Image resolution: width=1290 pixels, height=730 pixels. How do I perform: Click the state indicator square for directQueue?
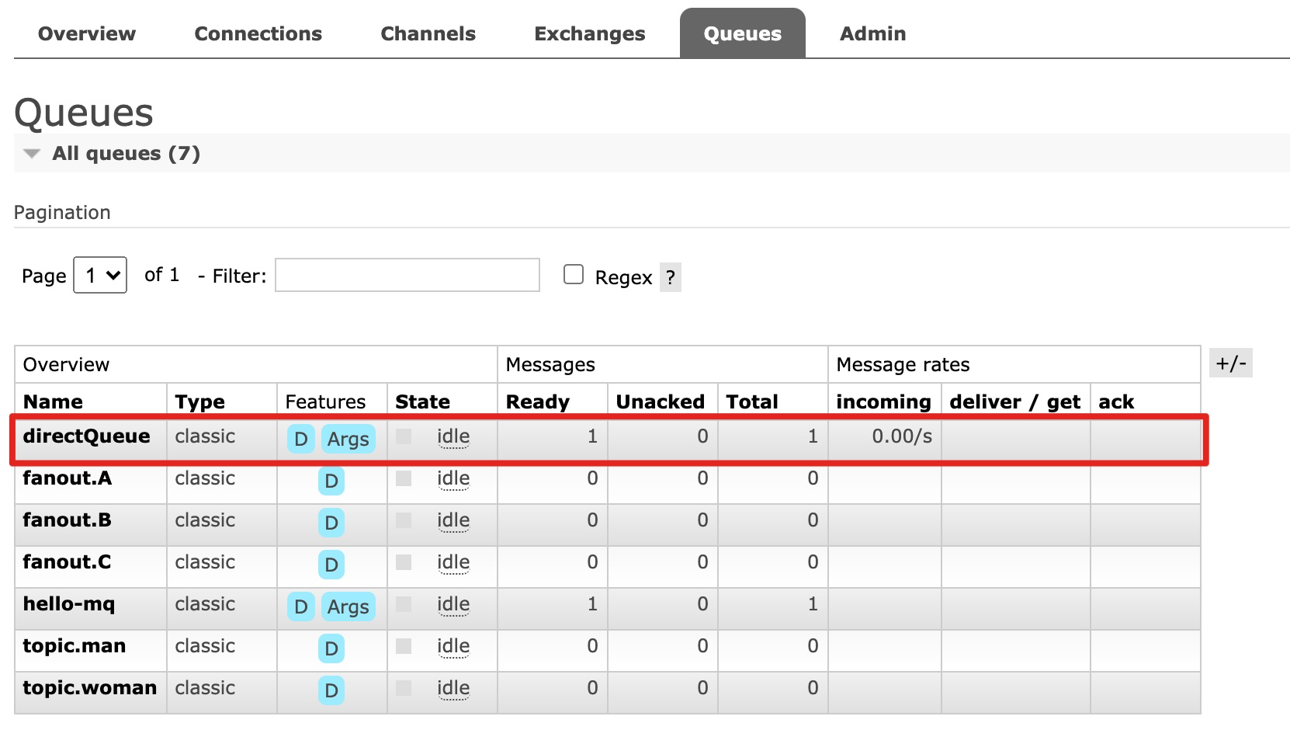[x=404, y=436]
